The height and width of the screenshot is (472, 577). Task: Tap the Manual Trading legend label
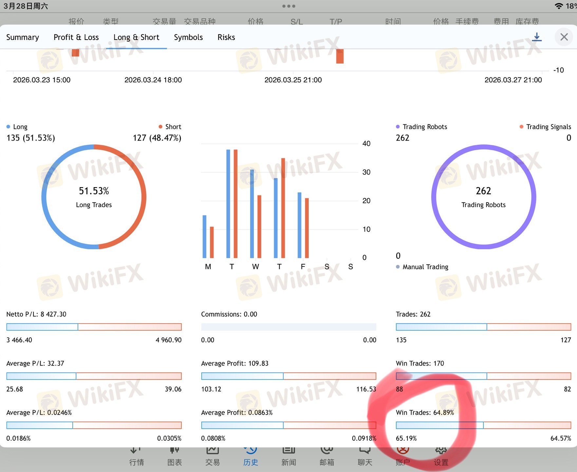click(x=425, y=267)
